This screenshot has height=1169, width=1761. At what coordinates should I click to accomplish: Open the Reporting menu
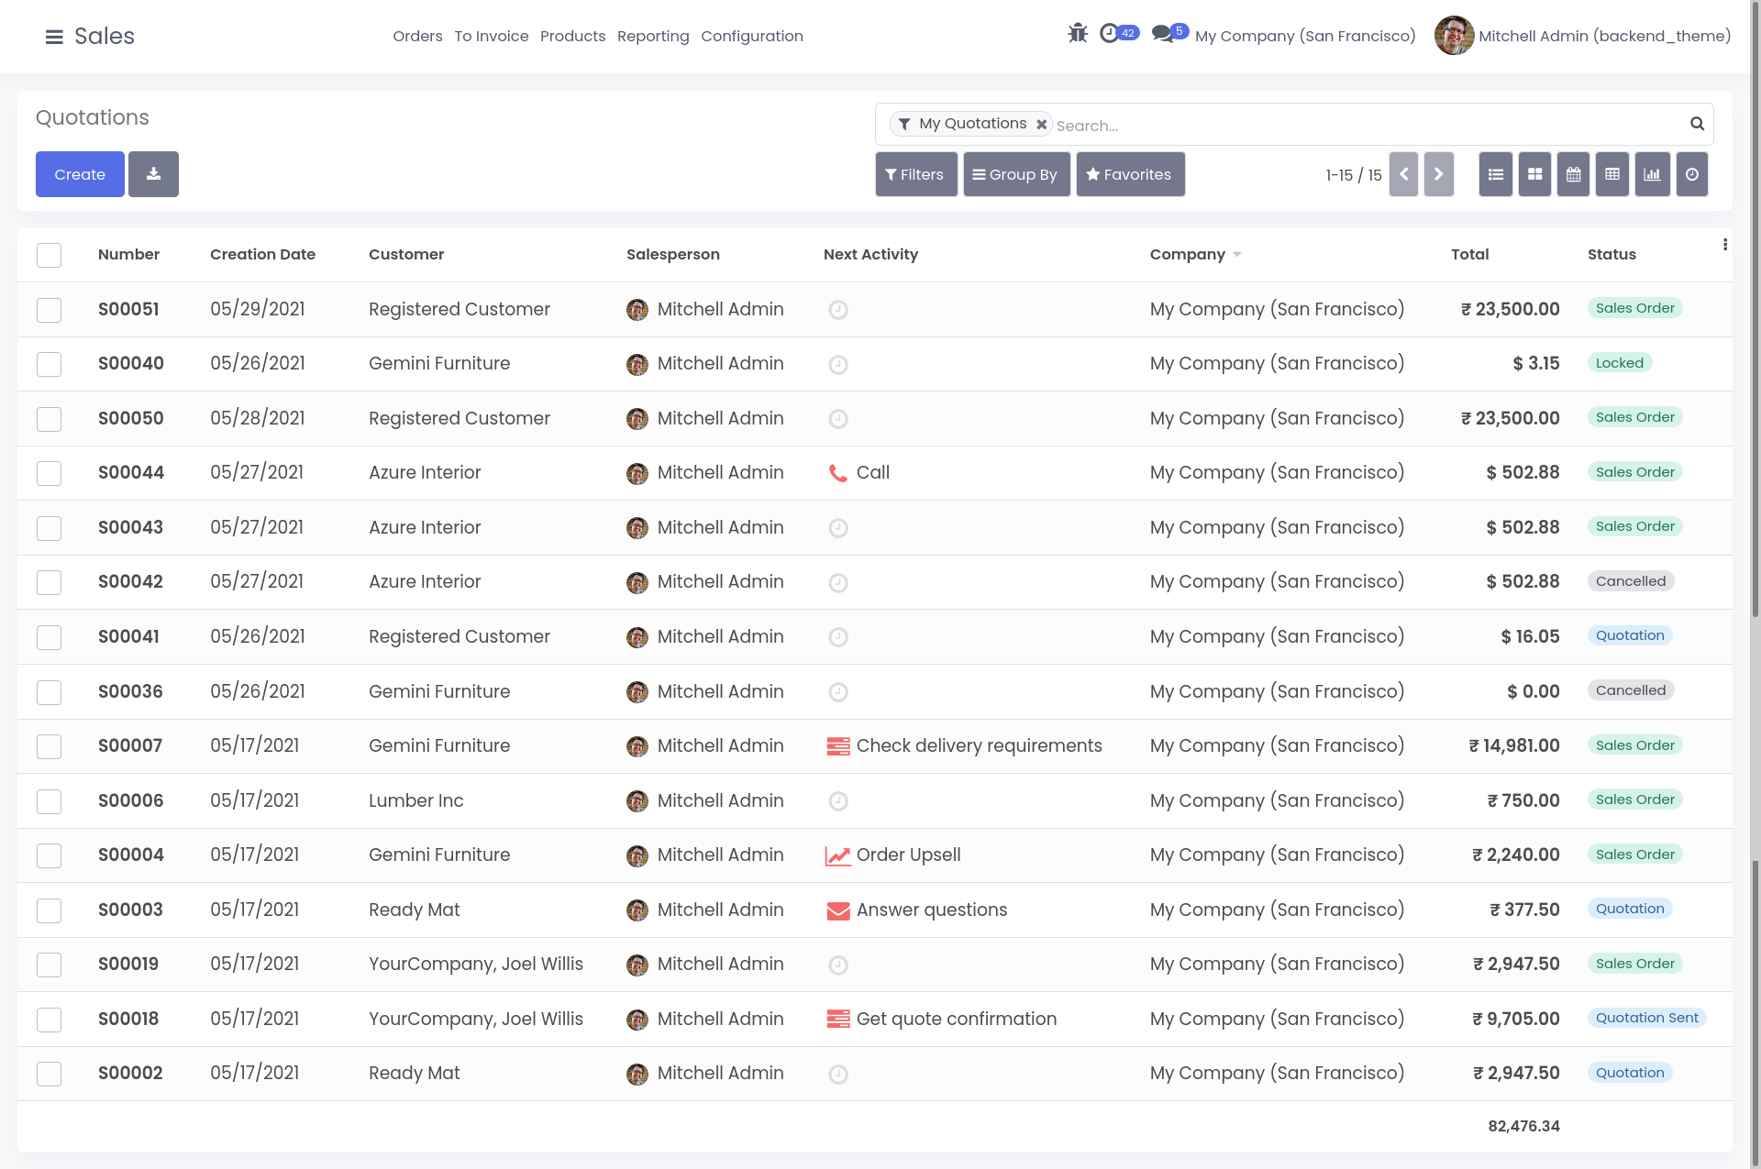[652, 36]
